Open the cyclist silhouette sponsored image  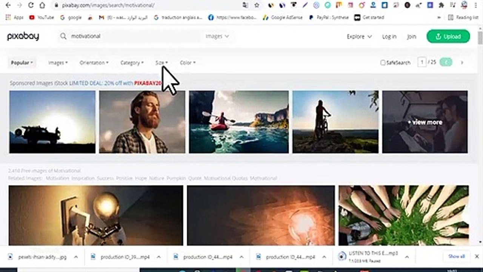(x=335, y=122)
